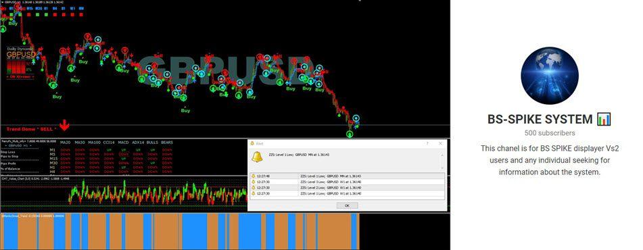Click the M15 timeframe row label
643x250 pixels.
point(53,159)
